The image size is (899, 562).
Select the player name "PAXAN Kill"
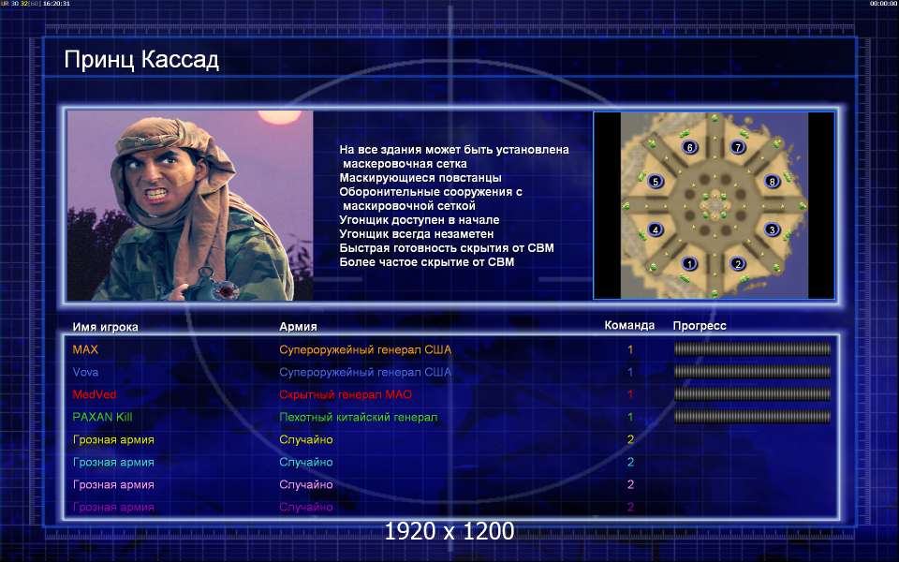tap(103, 417)
